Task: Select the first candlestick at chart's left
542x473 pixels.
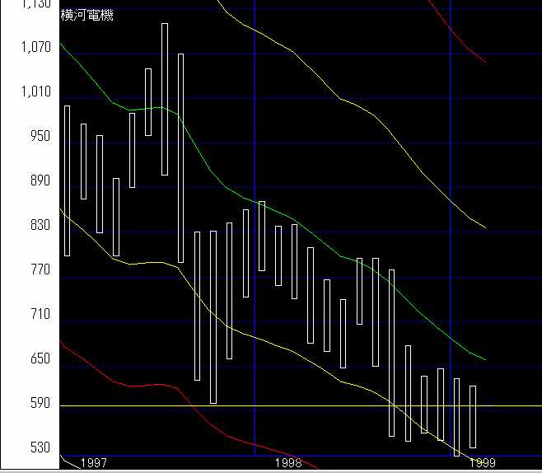Action: pos(67,181)
